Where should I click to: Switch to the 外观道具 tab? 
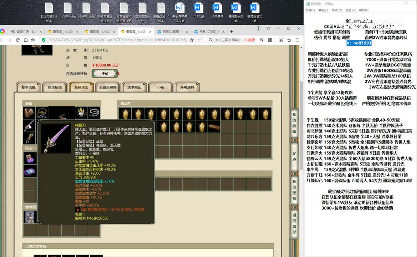pyautogui.click(x=187, y=87)
